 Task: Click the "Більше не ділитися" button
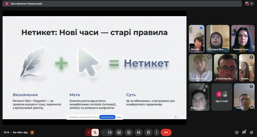click(107, 117)
